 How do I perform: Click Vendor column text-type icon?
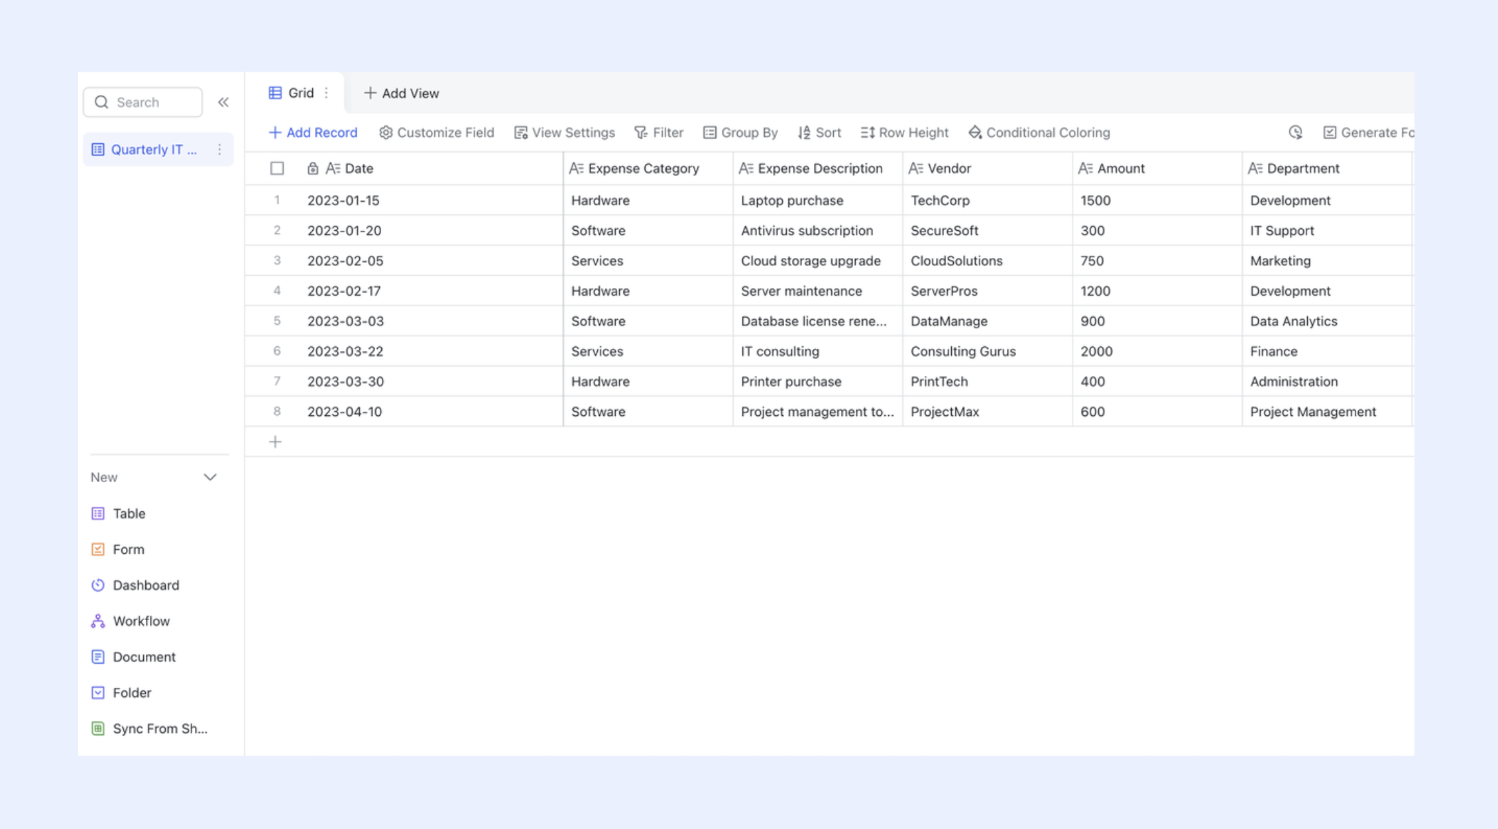[x=915, y=168]
